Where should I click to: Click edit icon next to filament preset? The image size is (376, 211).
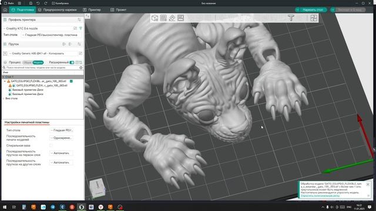pos(80,53)
